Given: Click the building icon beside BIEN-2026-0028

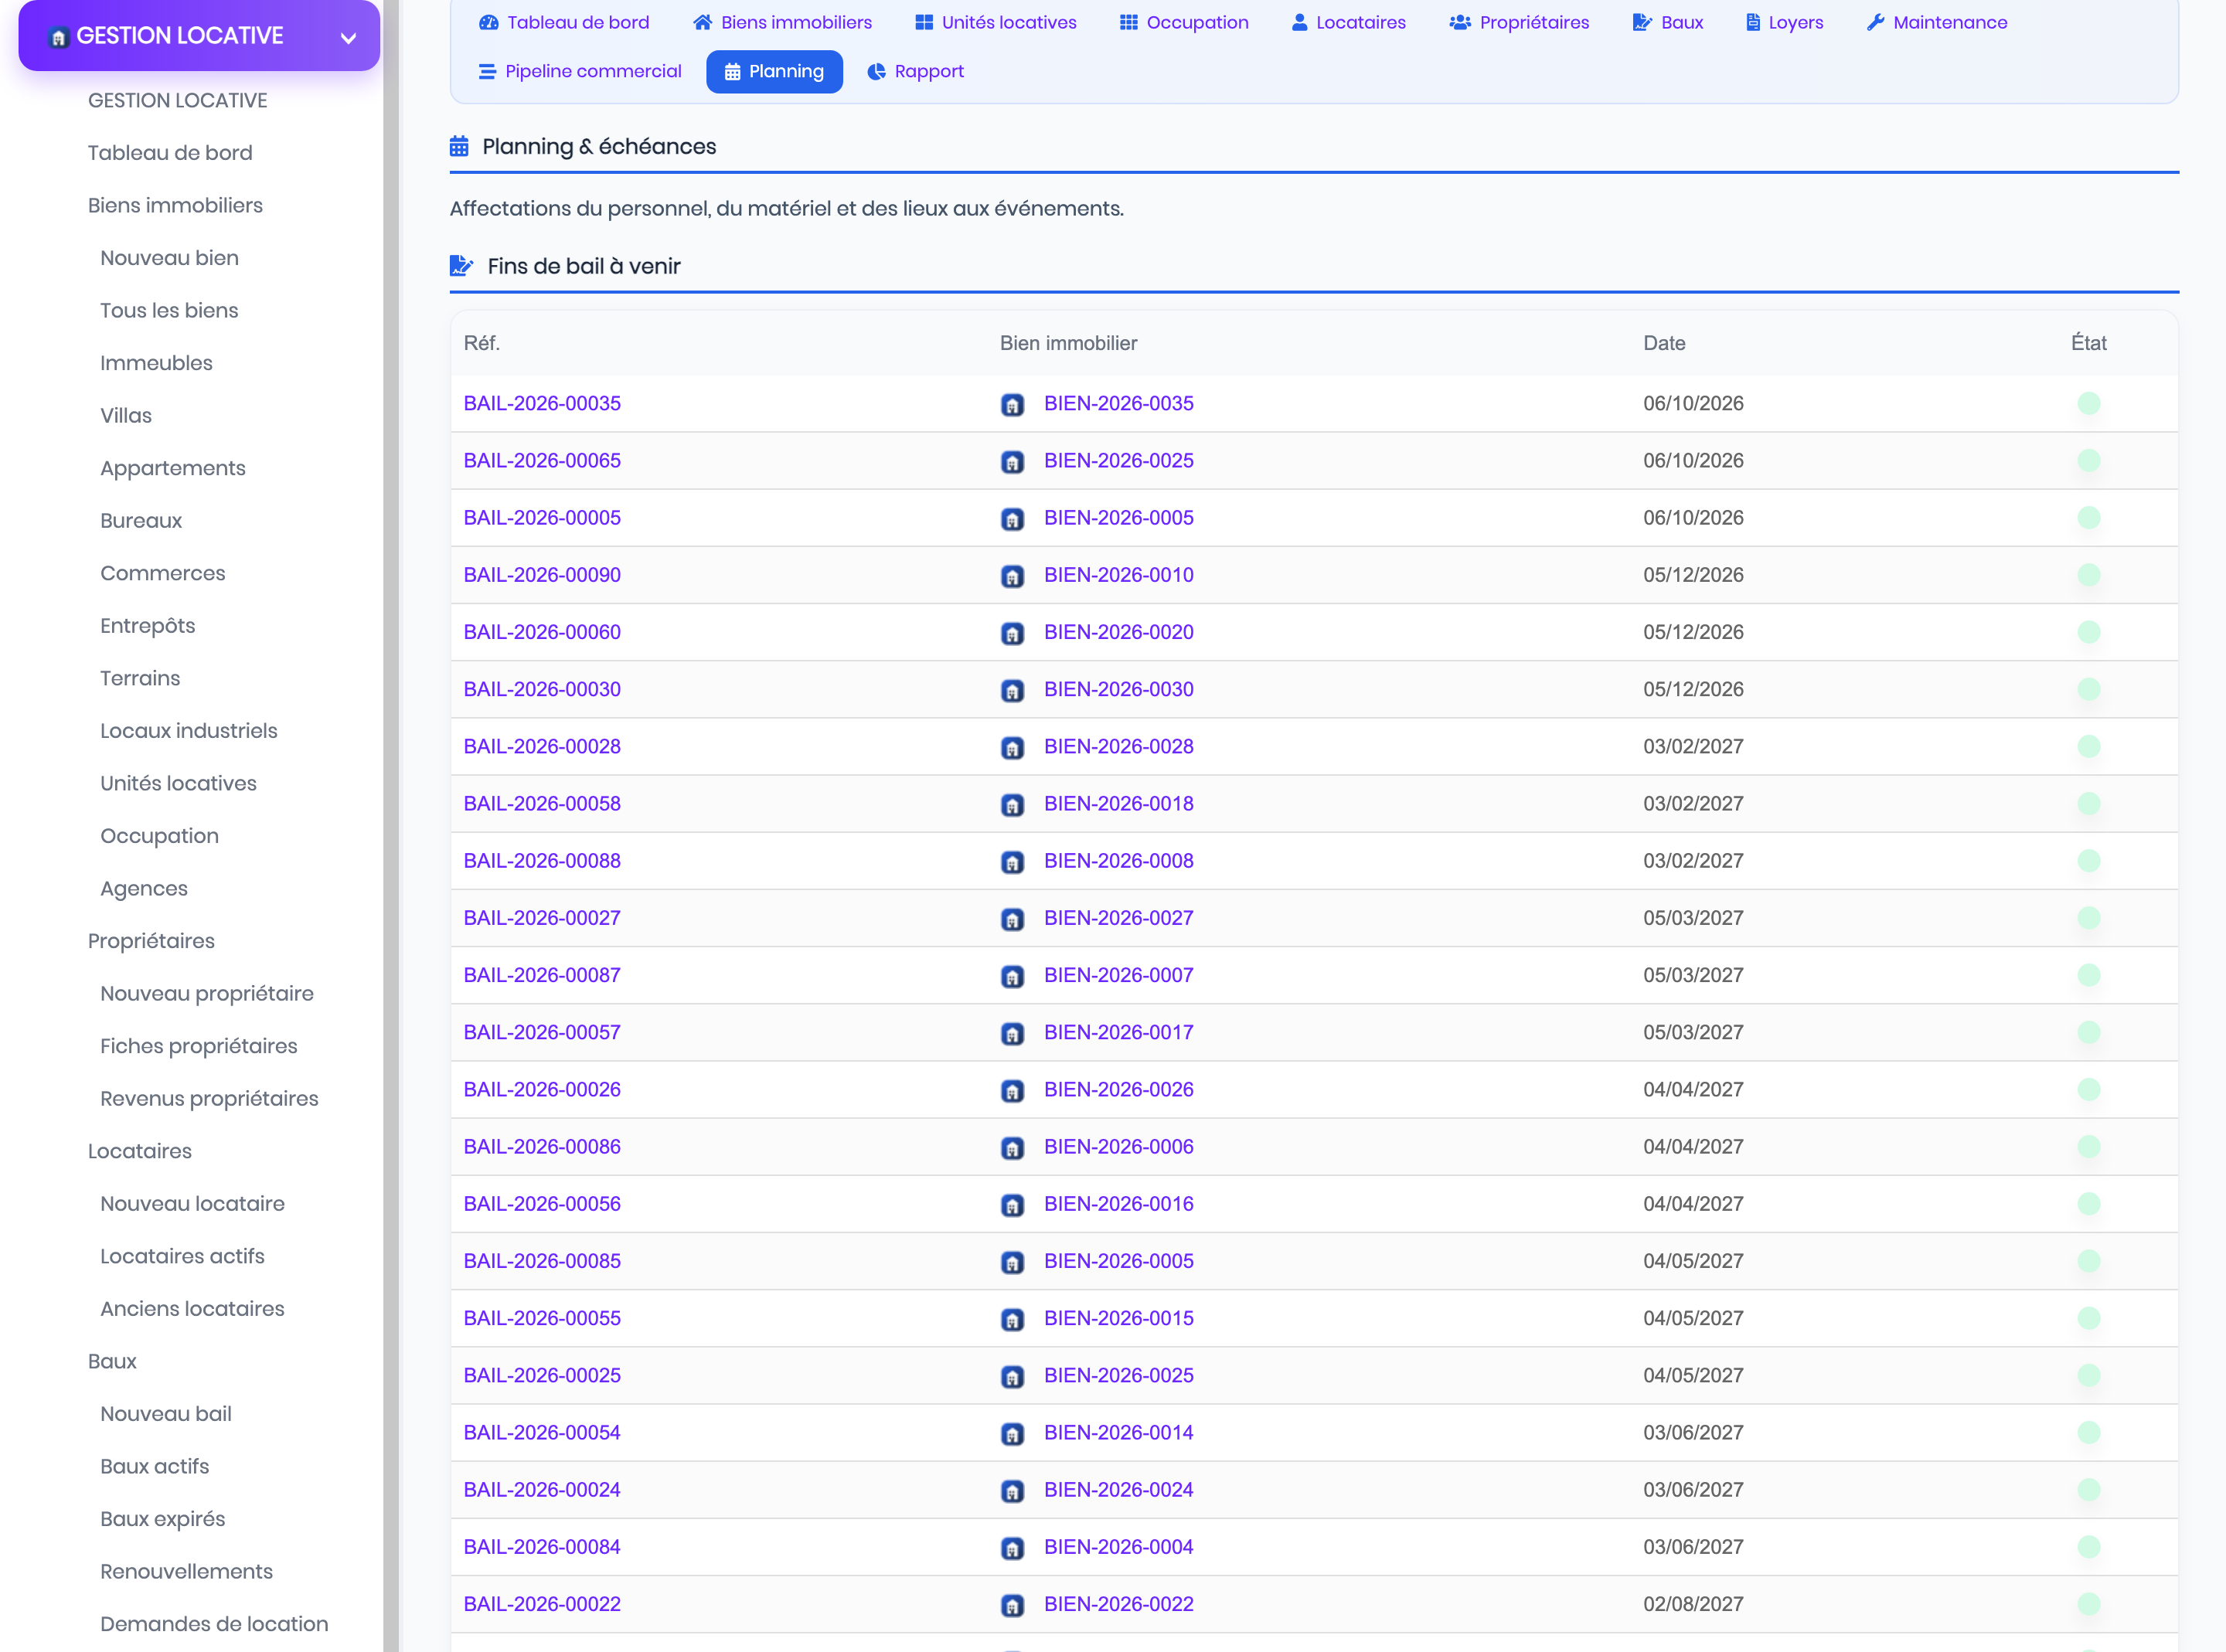Looking at the screenshot, I should [x=1012, y=748].
